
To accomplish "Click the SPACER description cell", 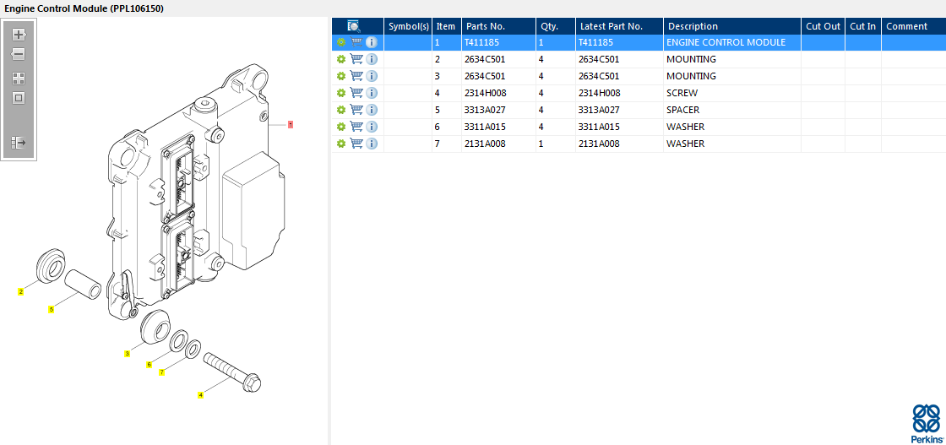I will (x=731, y=110).
